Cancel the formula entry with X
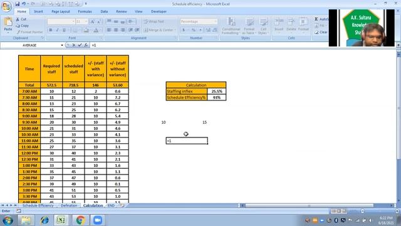Viewport: 401px width, 226px height. [74, 45]
